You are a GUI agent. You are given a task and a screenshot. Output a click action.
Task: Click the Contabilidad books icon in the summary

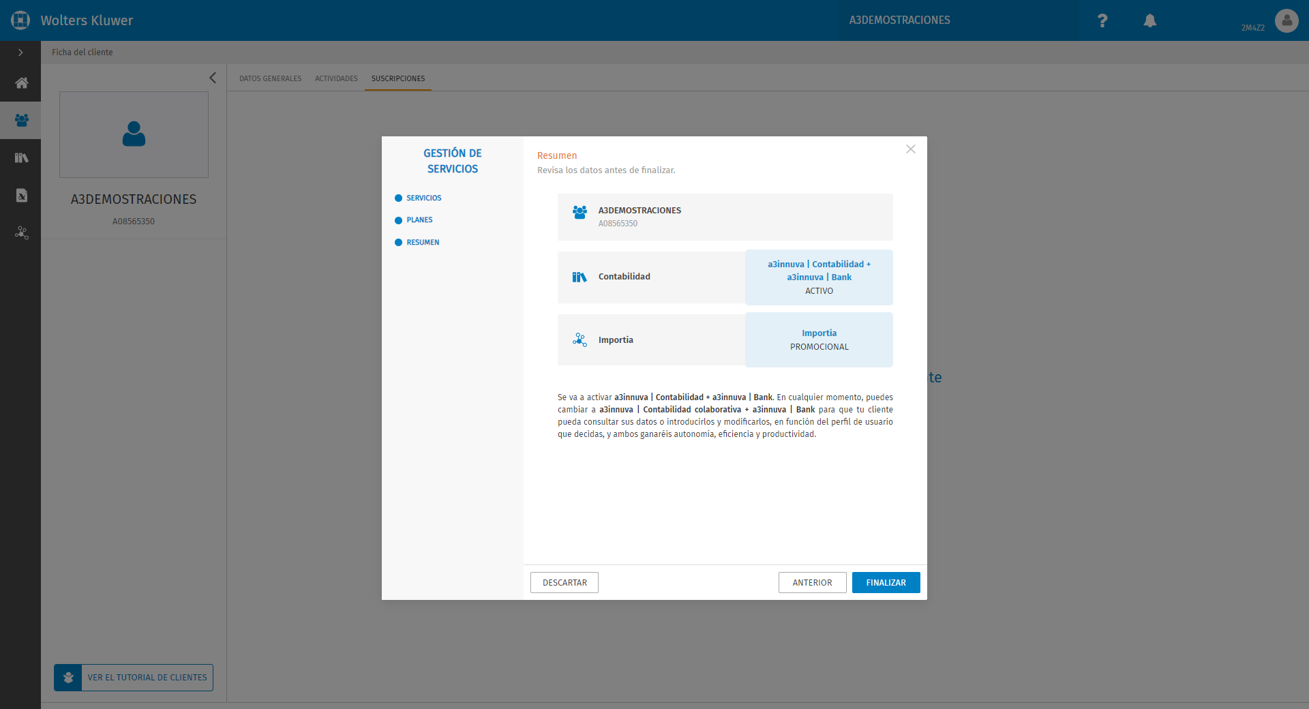[x=580, y=277]
